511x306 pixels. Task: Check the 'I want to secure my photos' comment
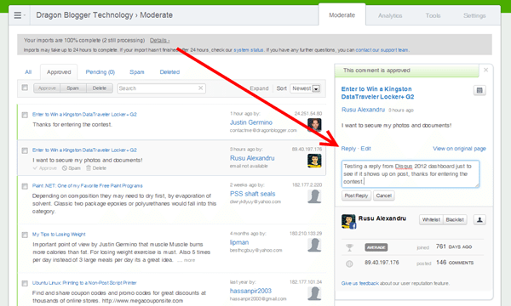click(25, 150)
